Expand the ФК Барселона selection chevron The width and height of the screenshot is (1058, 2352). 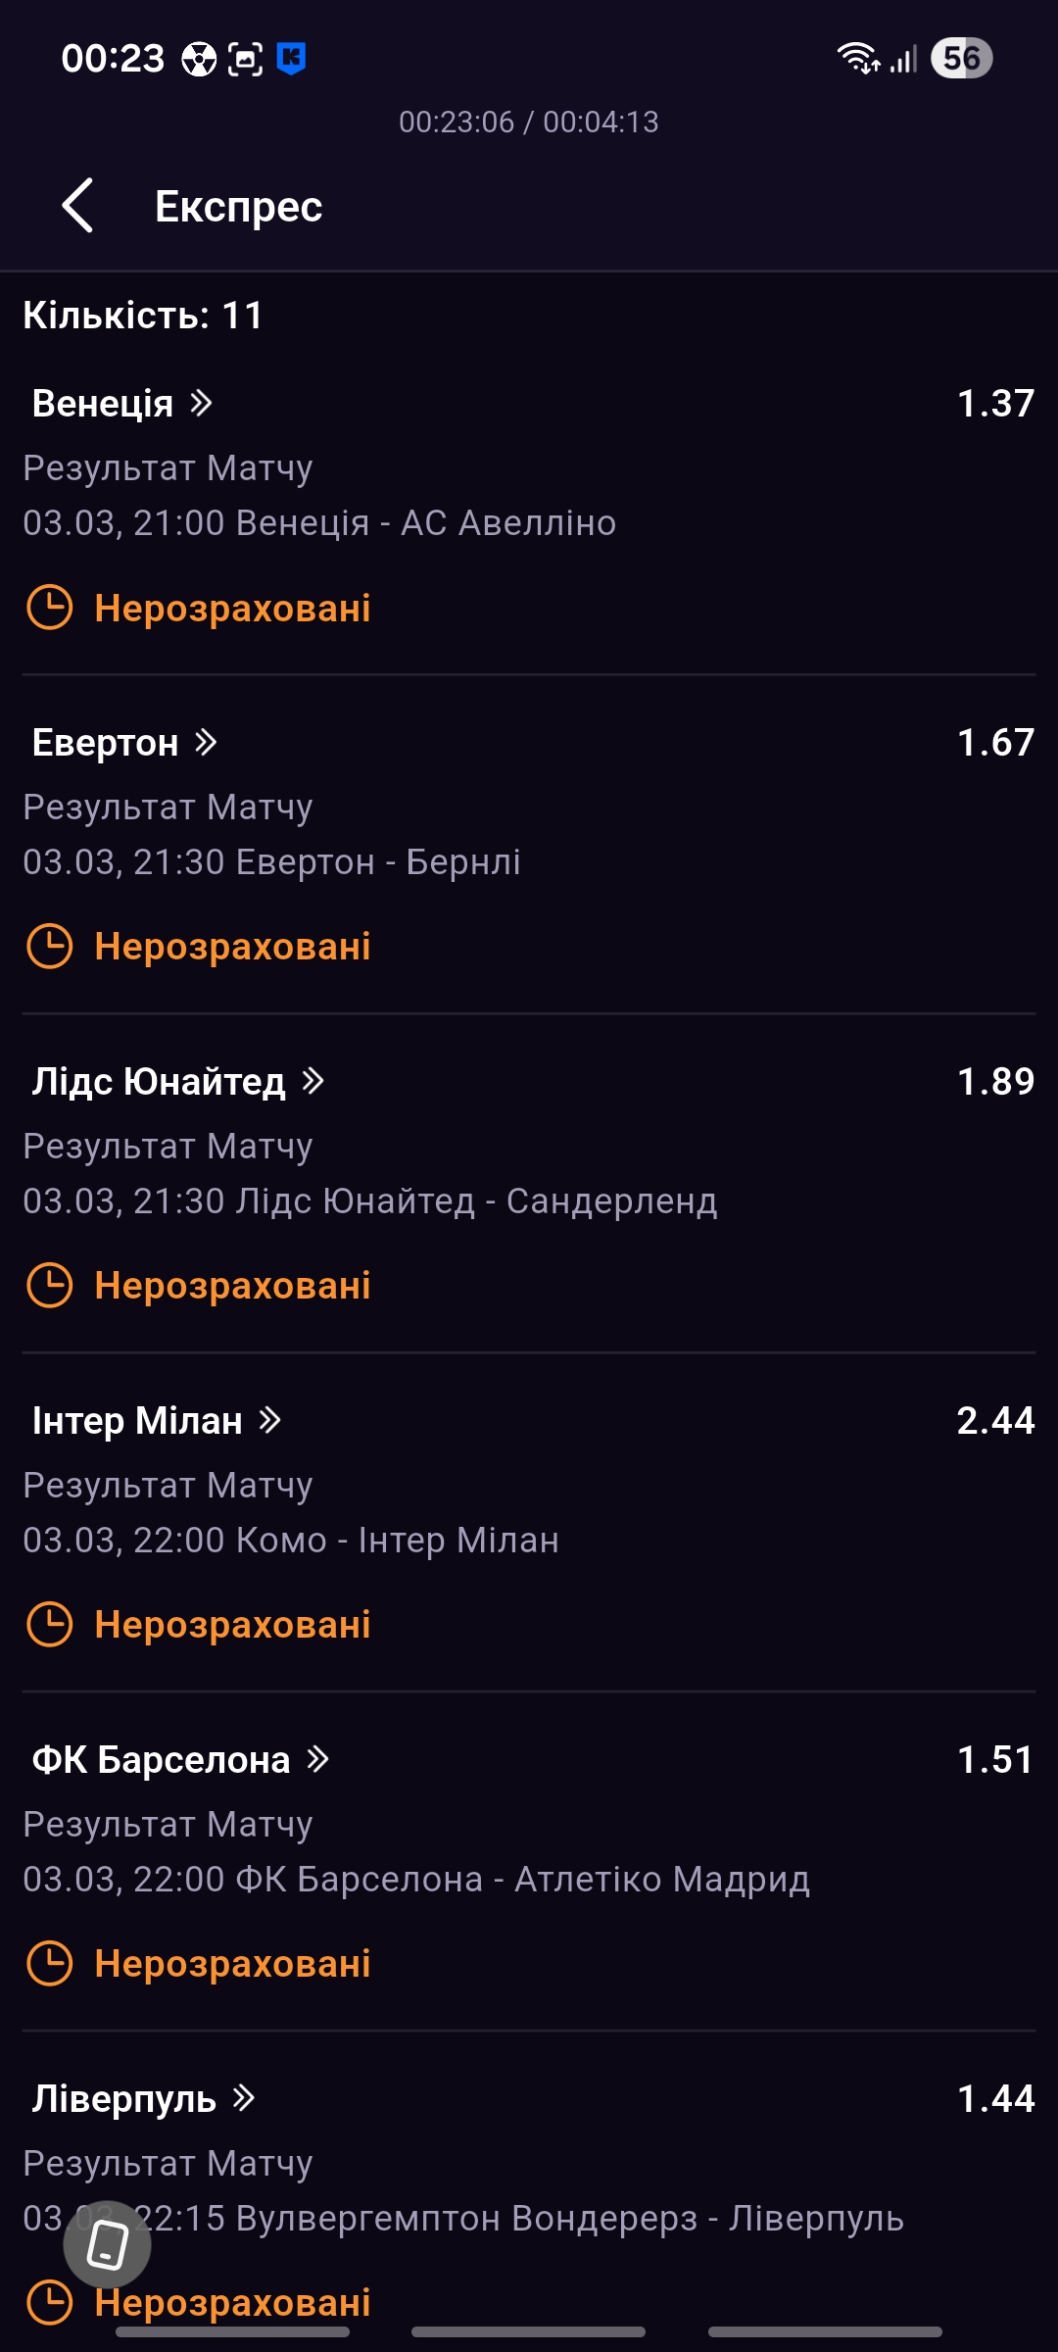pyautogui.click(x=317, y=1759)
